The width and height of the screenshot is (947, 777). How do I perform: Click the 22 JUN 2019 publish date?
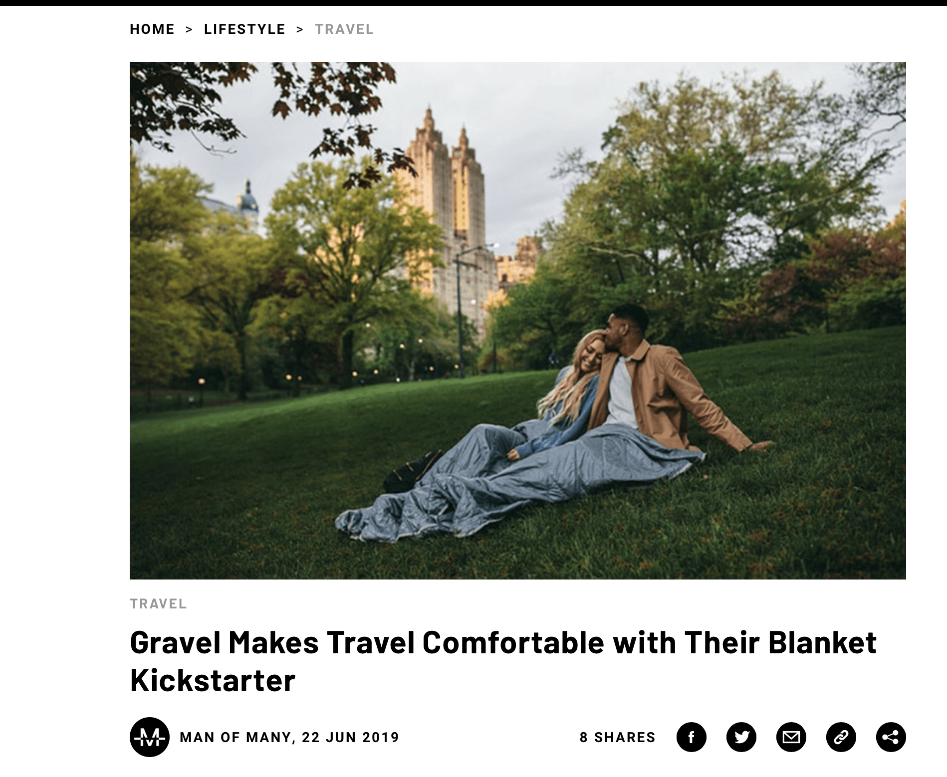pyautogui.click(x=351, y=737)
